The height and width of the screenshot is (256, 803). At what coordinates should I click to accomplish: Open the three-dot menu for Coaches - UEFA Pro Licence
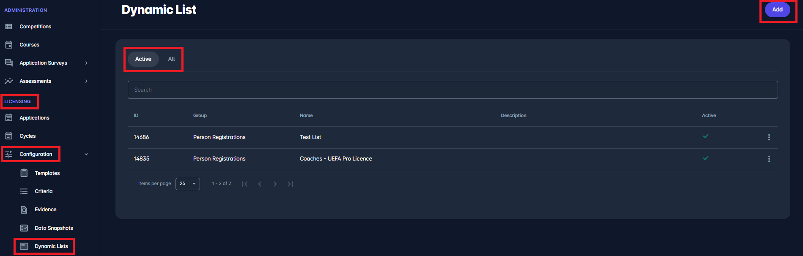click(x=769, y=159)
